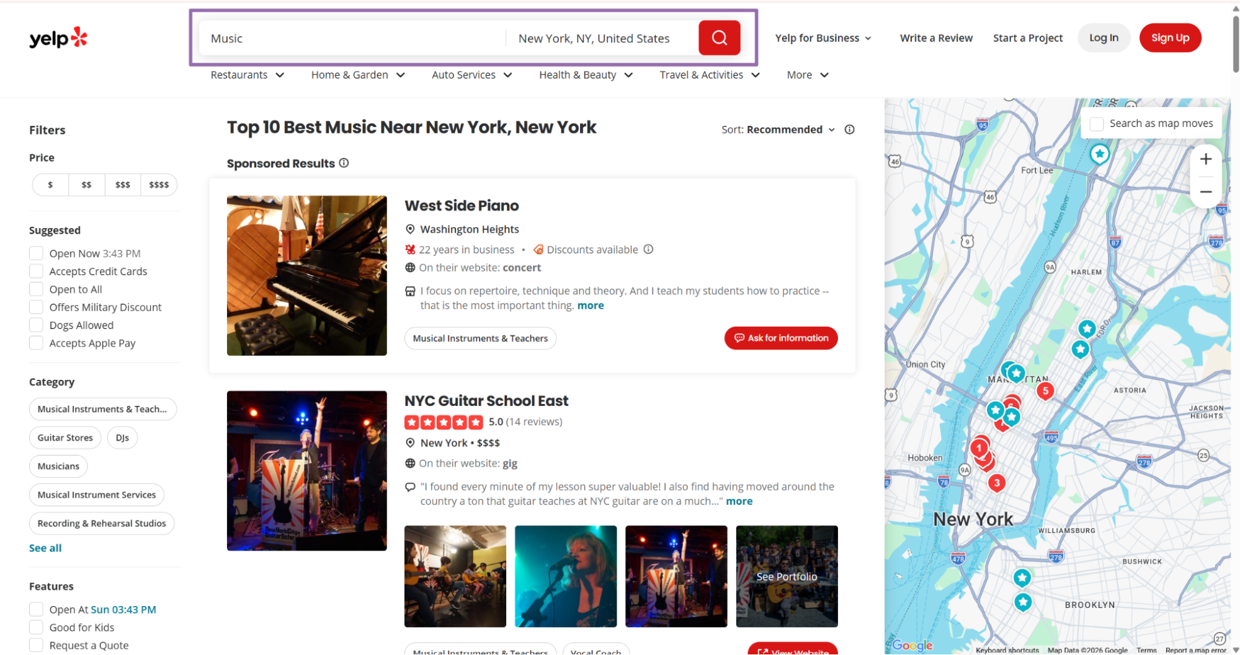Filter by Musicians category chip
Image resolution: width=1240 pixels, height=655 pixels.
58,466
